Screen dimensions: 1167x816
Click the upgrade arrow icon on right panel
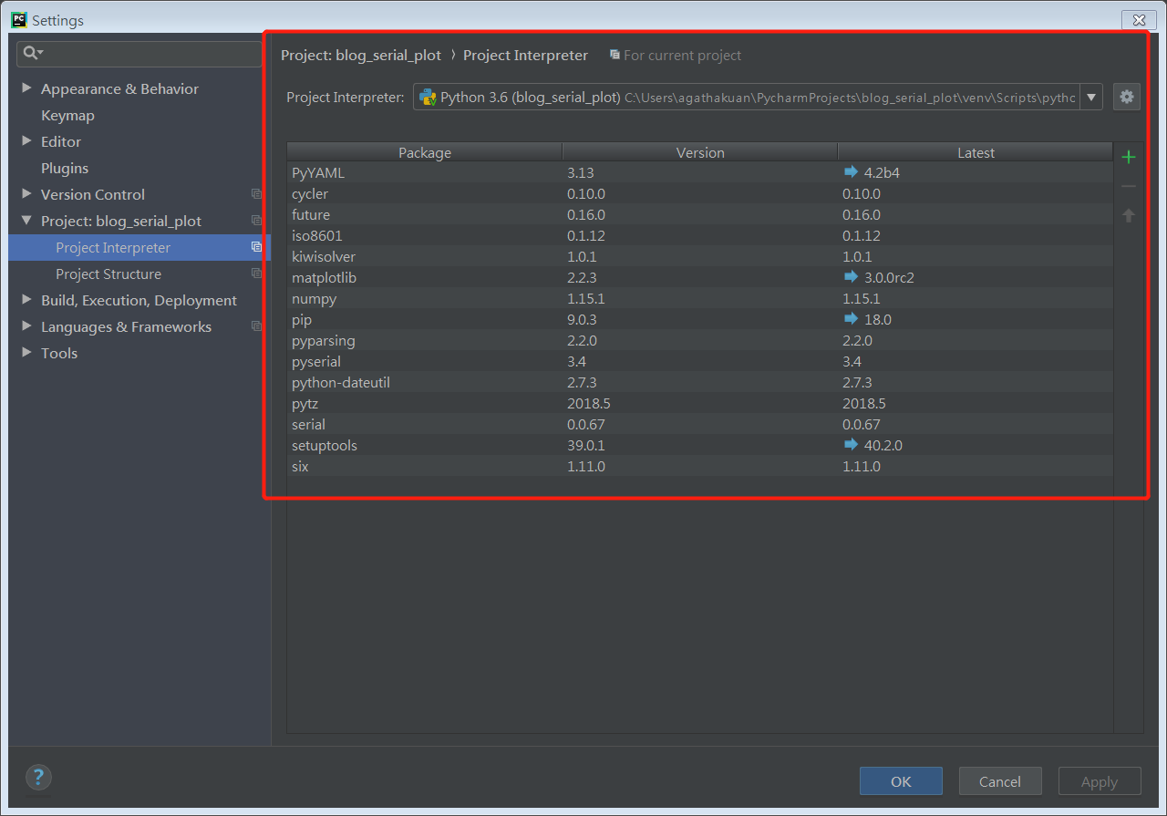(x=1128, y=214)
